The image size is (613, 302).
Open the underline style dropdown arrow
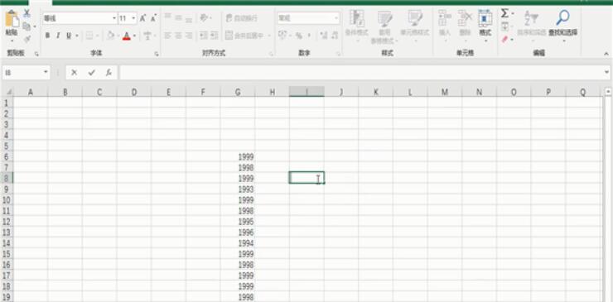point(76,36)
